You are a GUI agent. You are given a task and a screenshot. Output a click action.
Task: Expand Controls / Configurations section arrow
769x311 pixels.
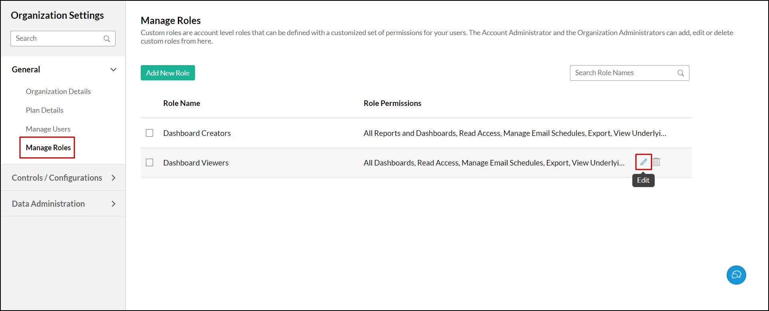click(x=114, y=178)
